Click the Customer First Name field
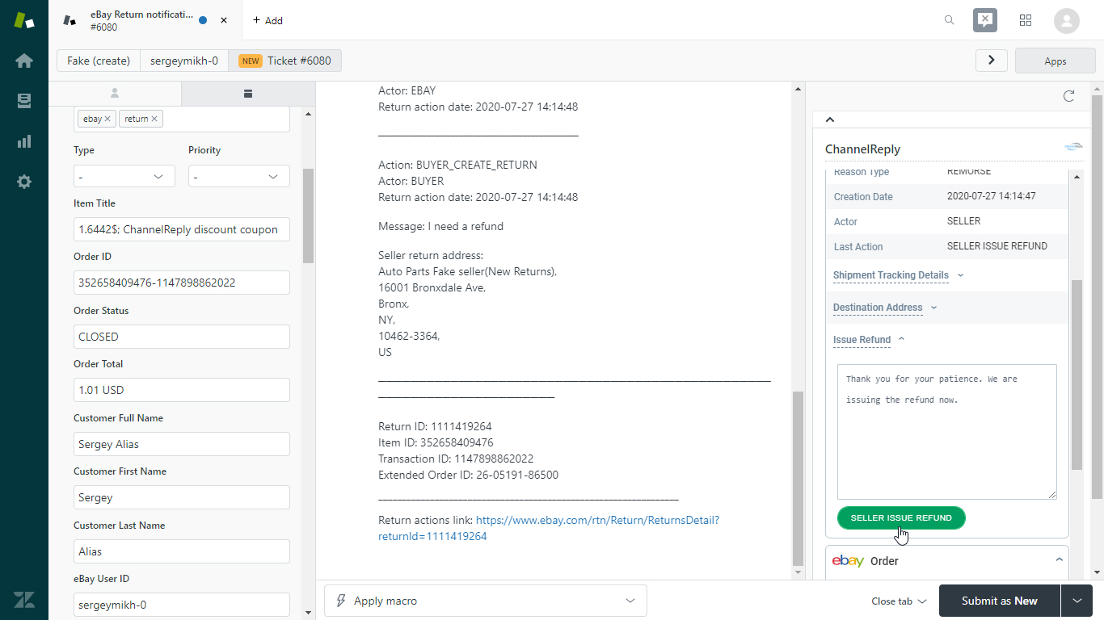1104x620 pixels. click(182, 497)
